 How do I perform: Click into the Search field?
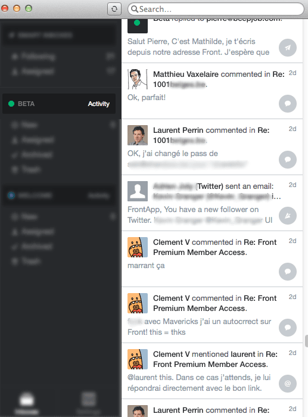[216, 9]
